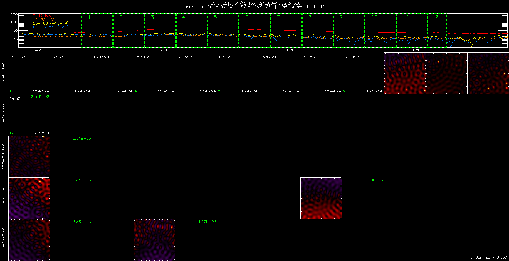509x261 pixels.
Task: Click the Detectors= 111111111 text
Action: [303, 7]
